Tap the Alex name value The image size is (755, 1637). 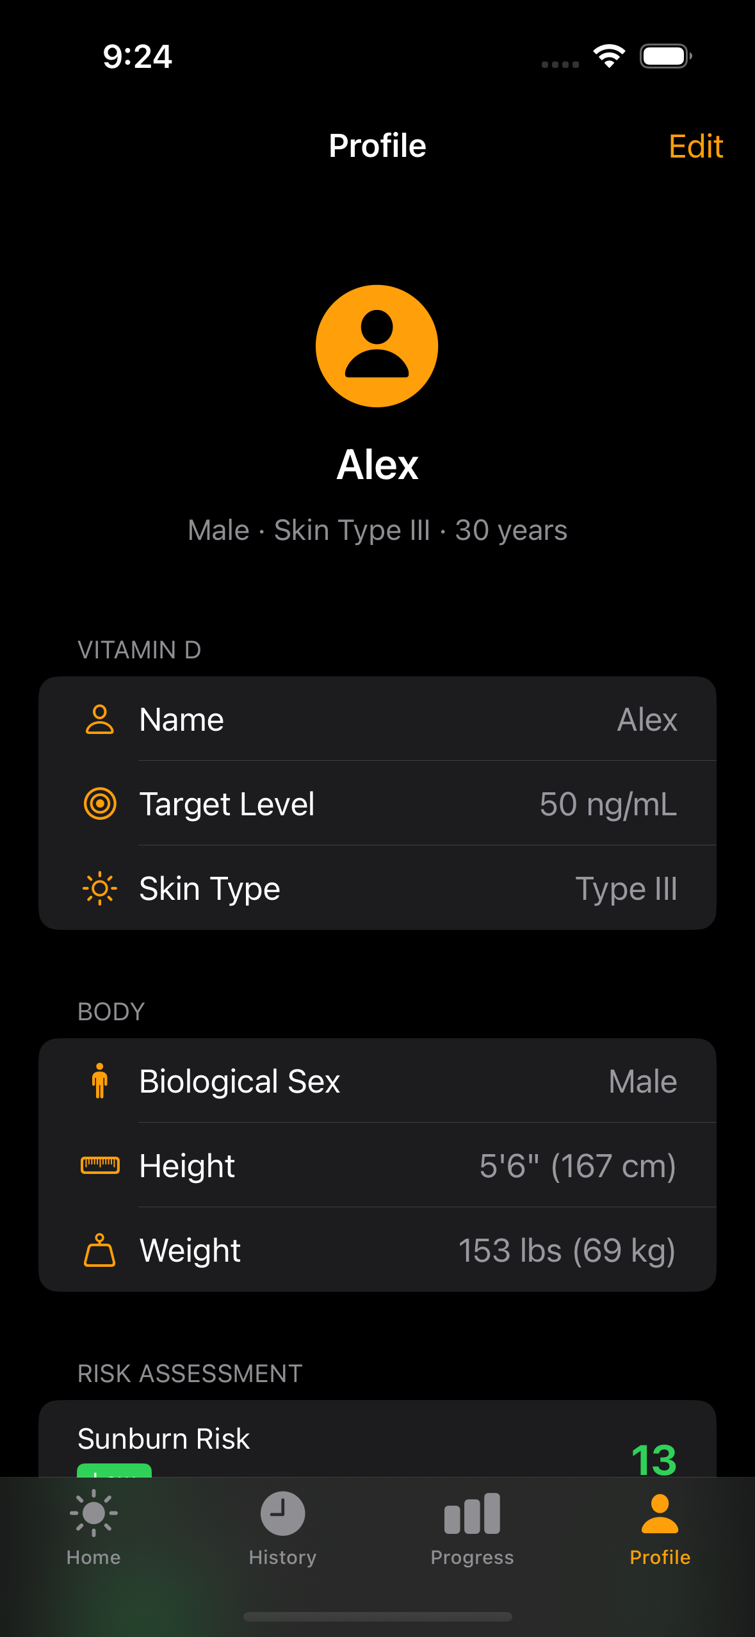(x=647, y=719)
